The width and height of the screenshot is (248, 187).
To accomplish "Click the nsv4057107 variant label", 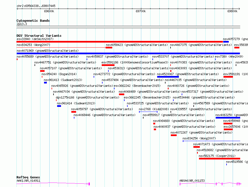I will 71,68.
